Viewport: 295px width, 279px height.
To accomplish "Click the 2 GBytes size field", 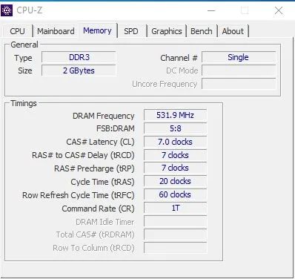I will [79, 70].
